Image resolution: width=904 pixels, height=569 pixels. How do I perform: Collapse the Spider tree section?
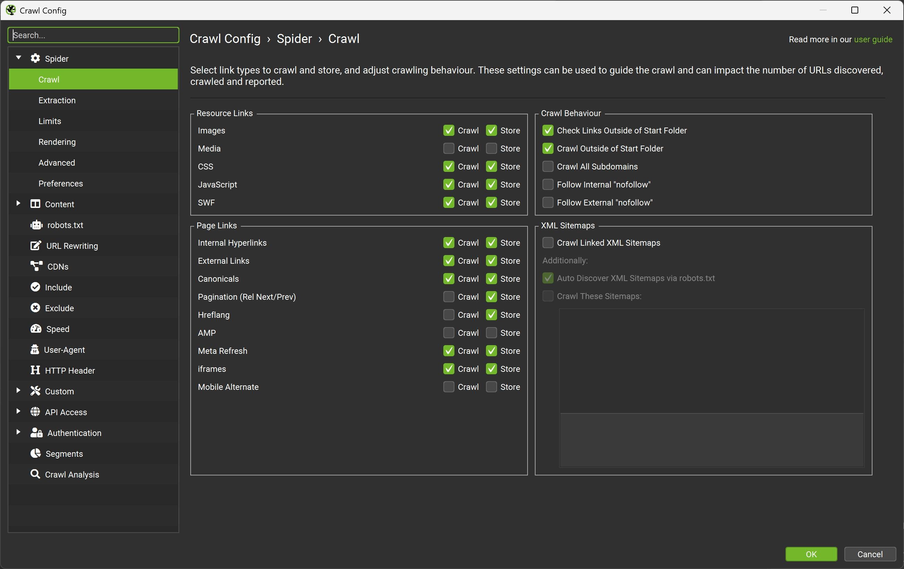pos(18,58)
